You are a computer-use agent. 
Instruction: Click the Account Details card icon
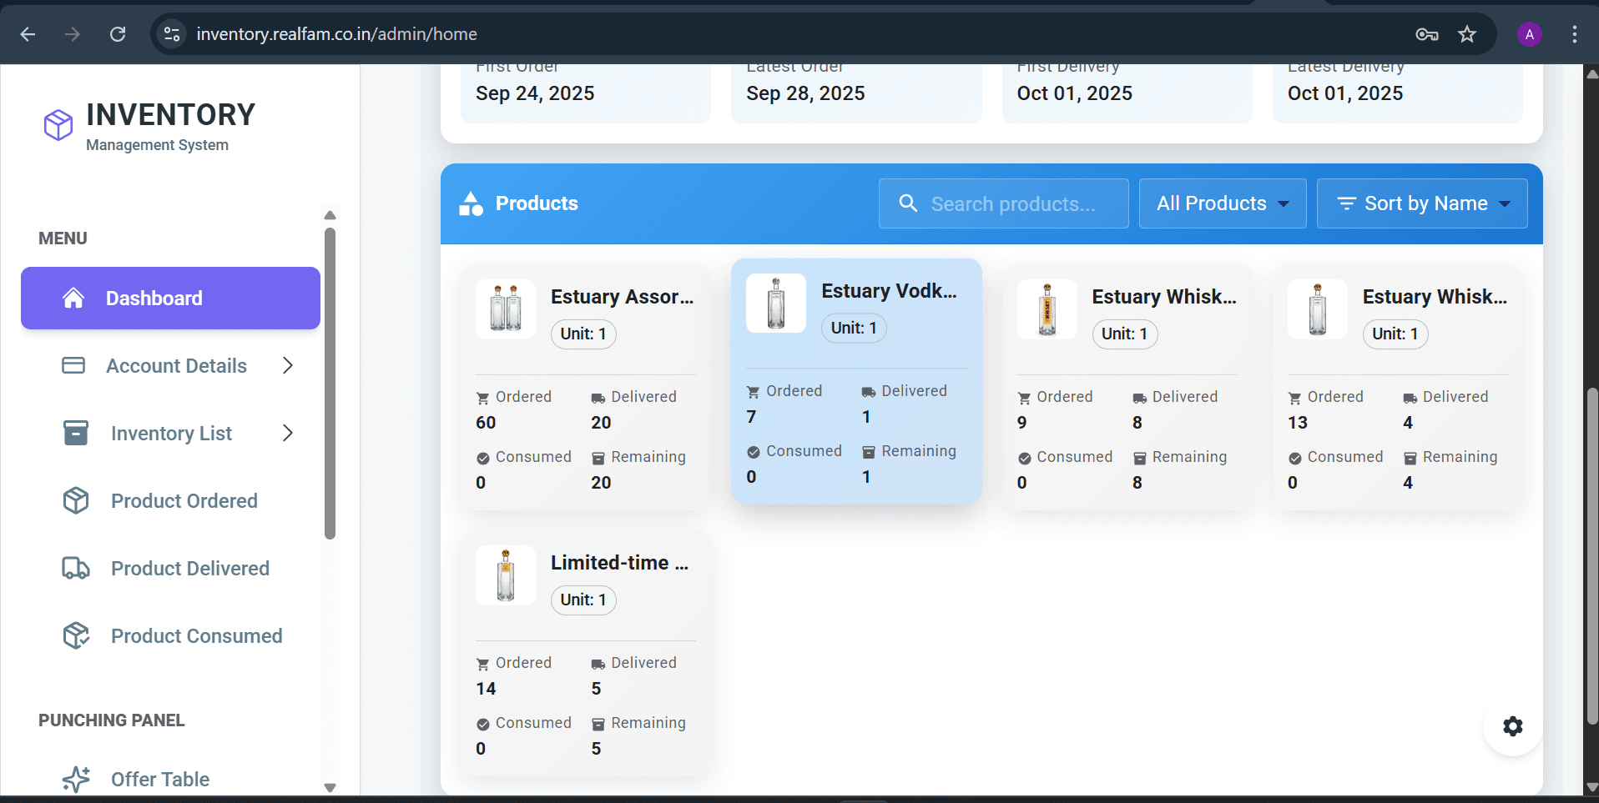coord(74,365)
